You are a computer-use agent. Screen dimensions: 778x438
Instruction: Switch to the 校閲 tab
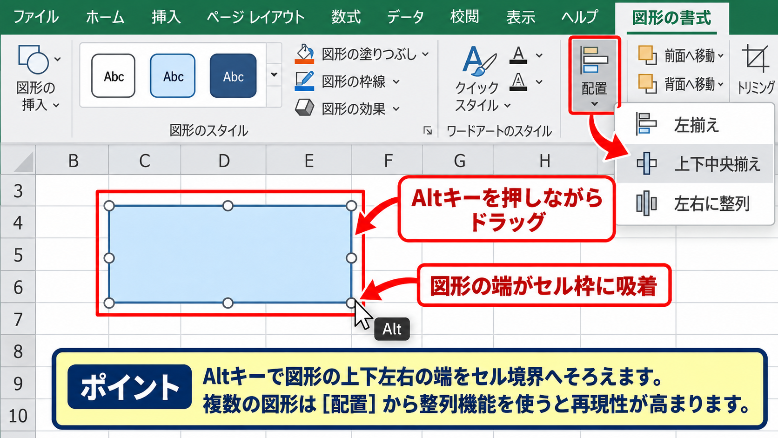click(464, 17)
